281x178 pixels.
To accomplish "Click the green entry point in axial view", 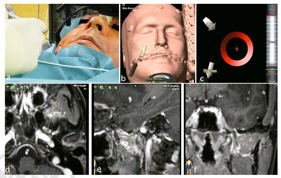I will pyautogui.click(x=59, y=96).
